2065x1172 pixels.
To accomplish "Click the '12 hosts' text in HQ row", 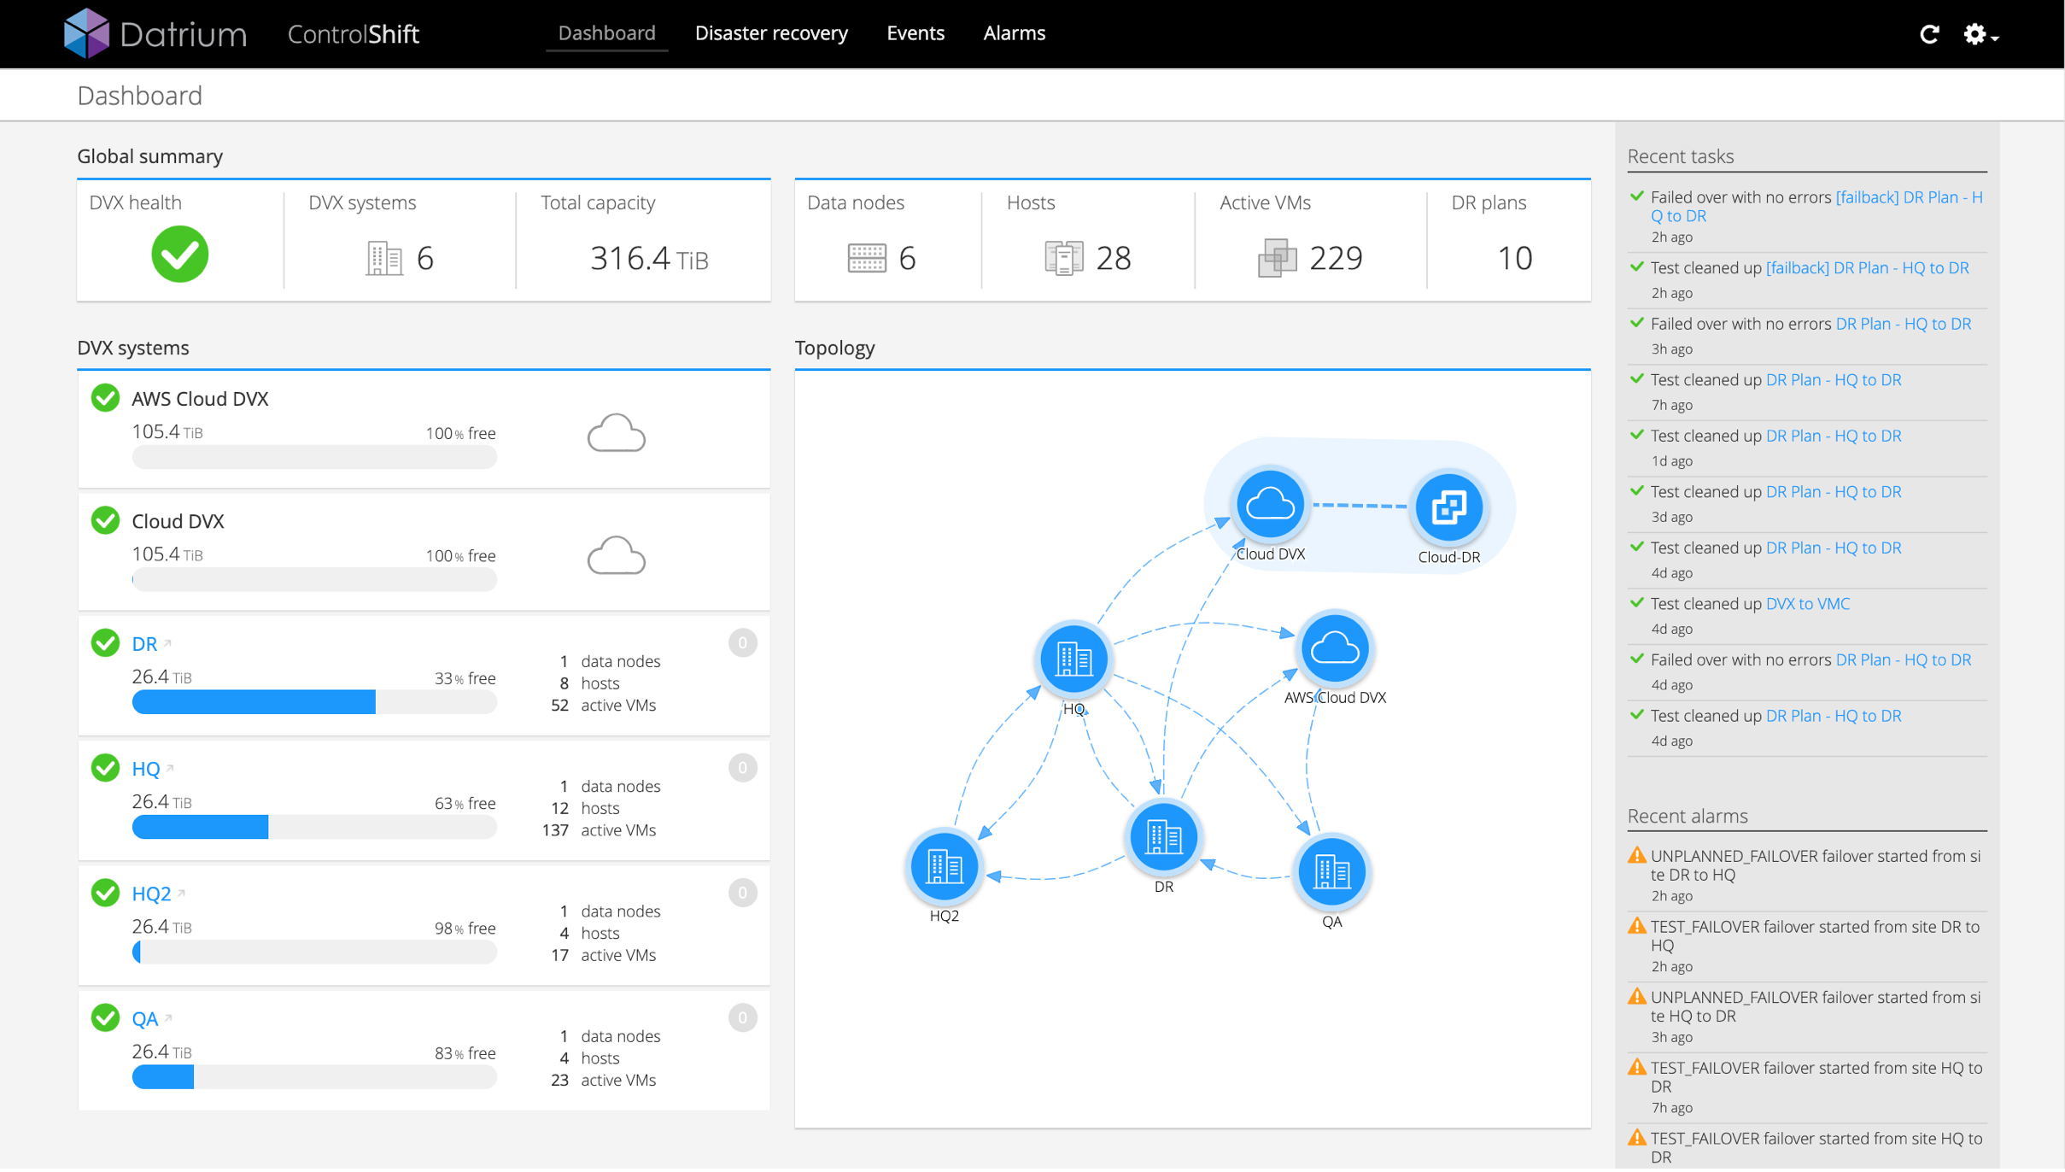I will tap(585, 808).
